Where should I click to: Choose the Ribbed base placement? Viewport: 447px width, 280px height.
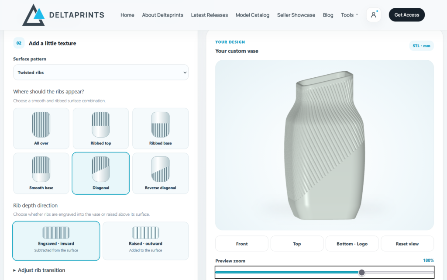pyautogui.click(x=161, y=128)
